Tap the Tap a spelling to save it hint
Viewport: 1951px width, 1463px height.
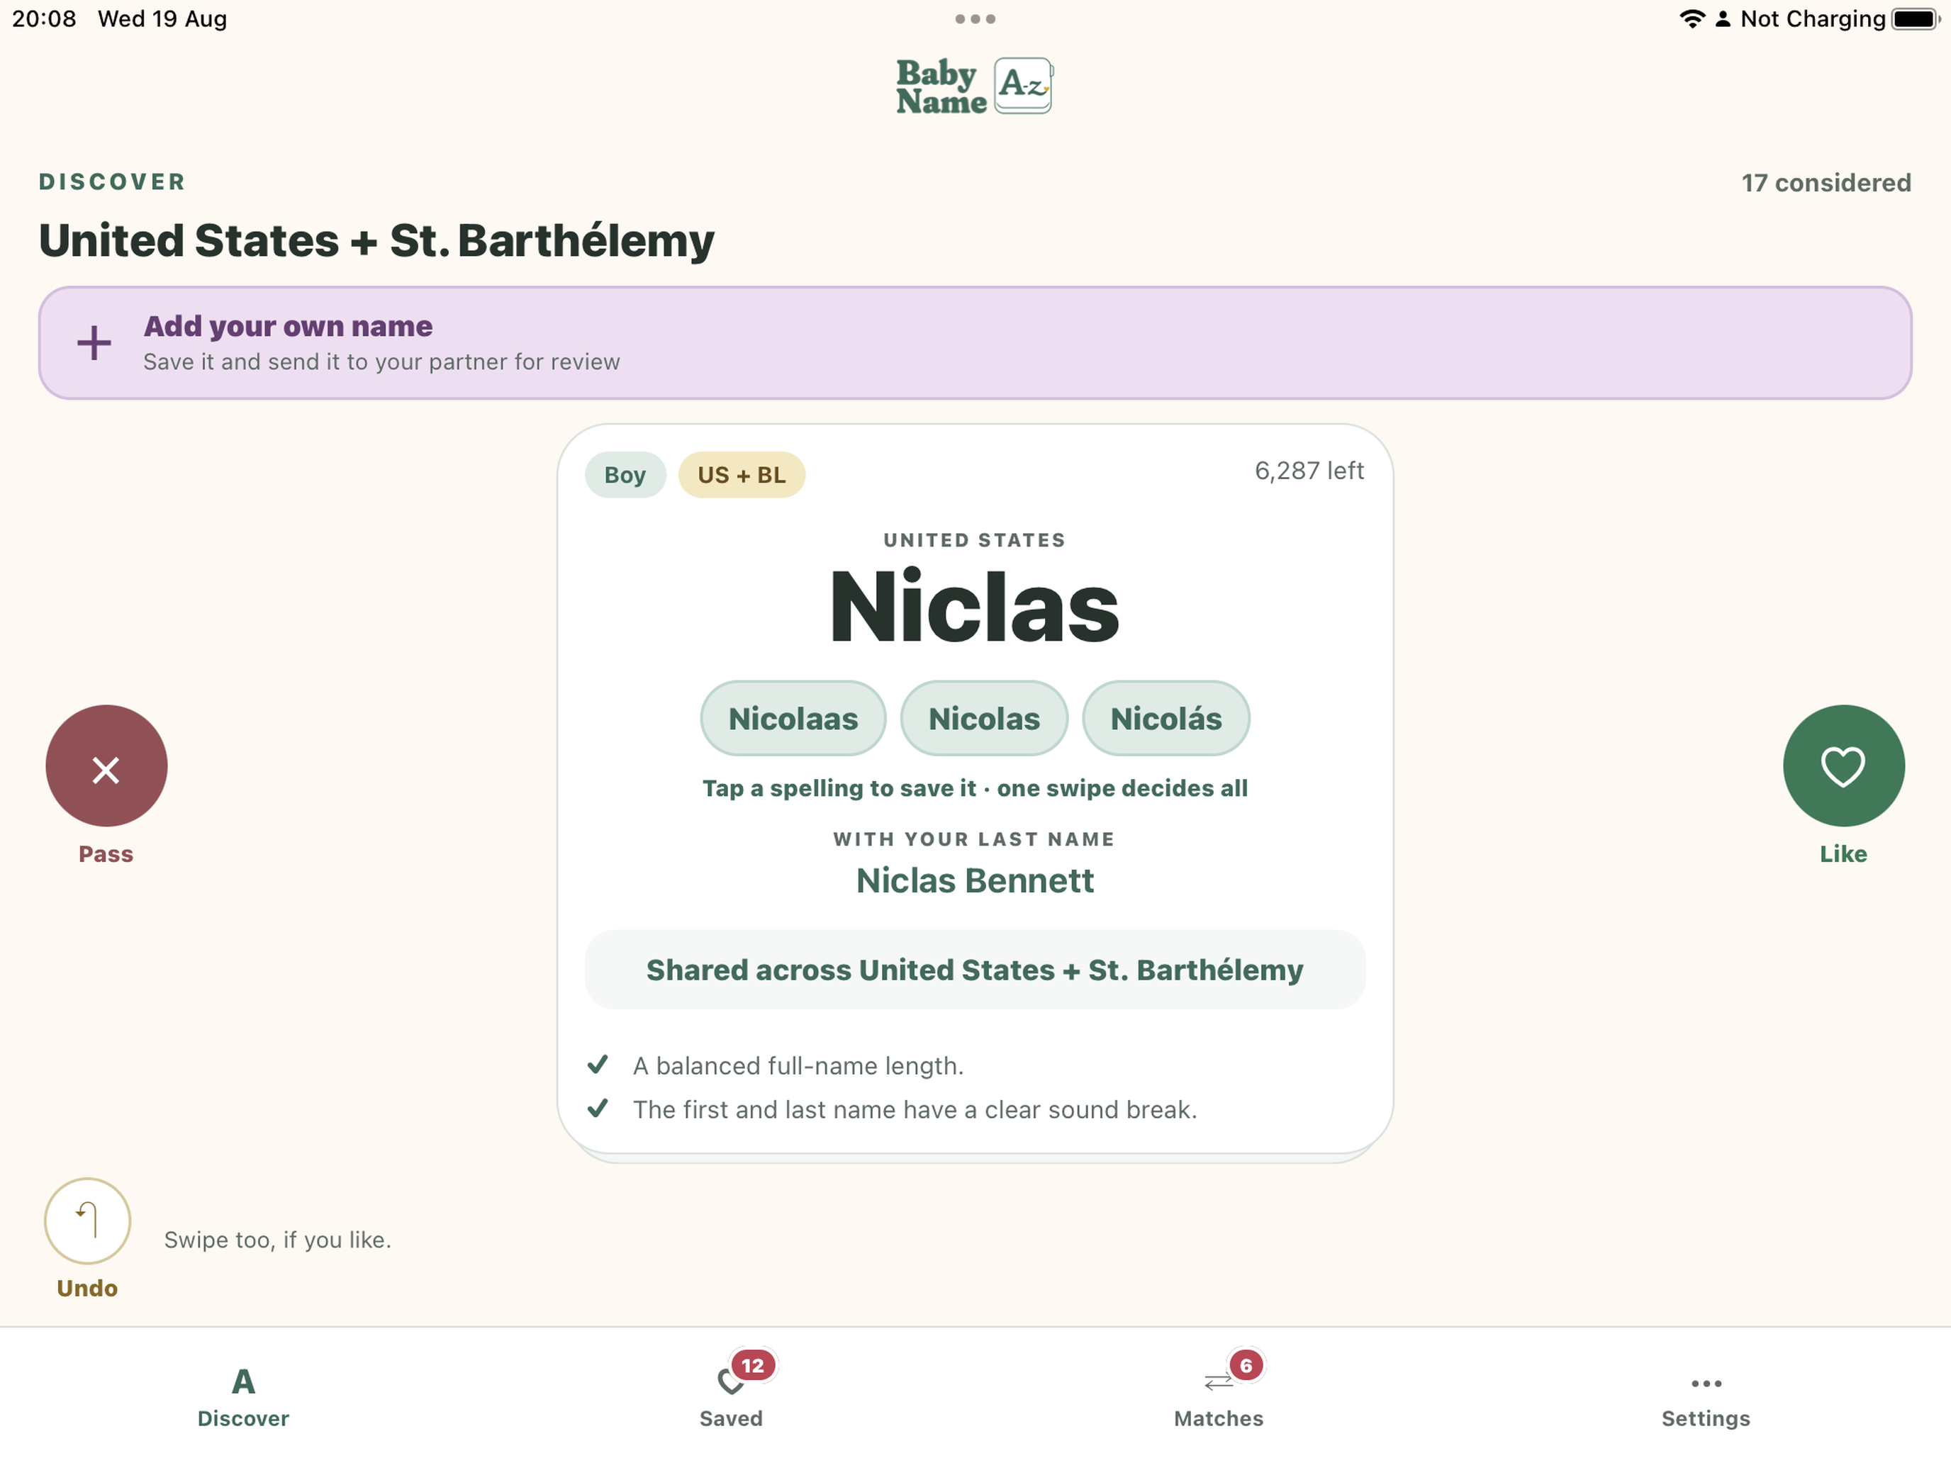[x=975, y=787]
